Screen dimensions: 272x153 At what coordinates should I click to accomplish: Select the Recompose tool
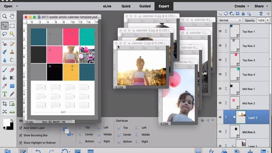[12, 104]
